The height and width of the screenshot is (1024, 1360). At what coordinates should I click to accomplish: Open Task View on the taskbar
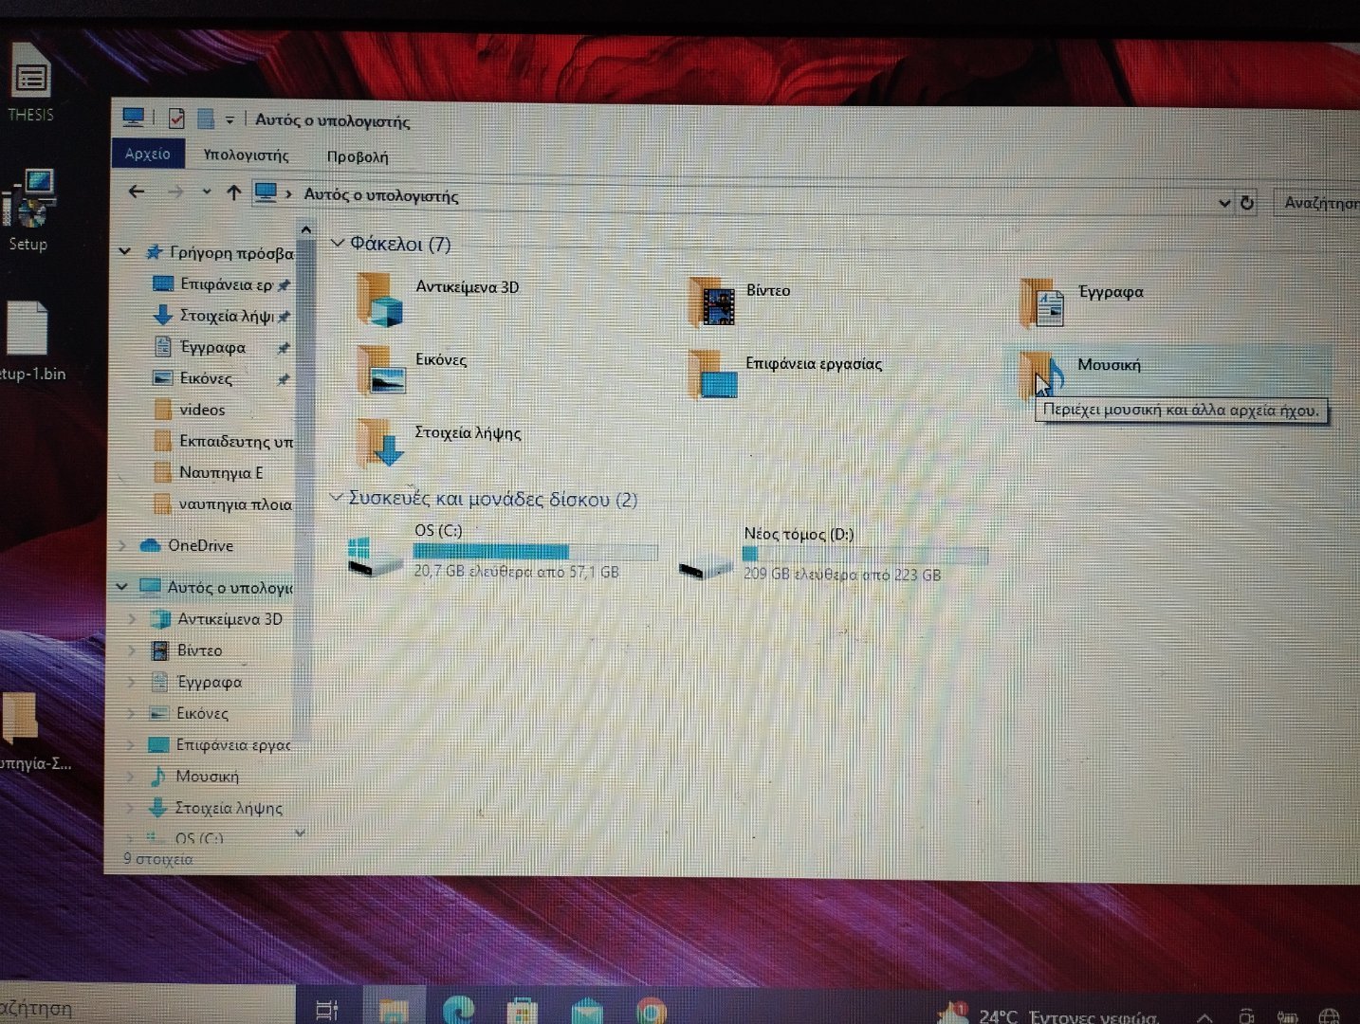pos(327,1011)
